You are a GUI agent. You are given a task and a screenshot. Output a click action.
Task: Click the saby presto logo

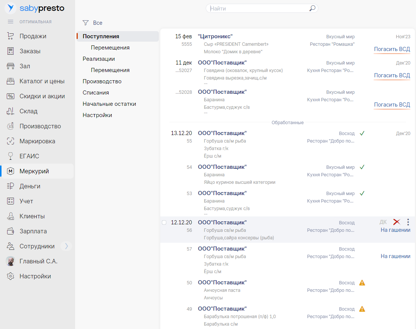(x=35, y=8)
